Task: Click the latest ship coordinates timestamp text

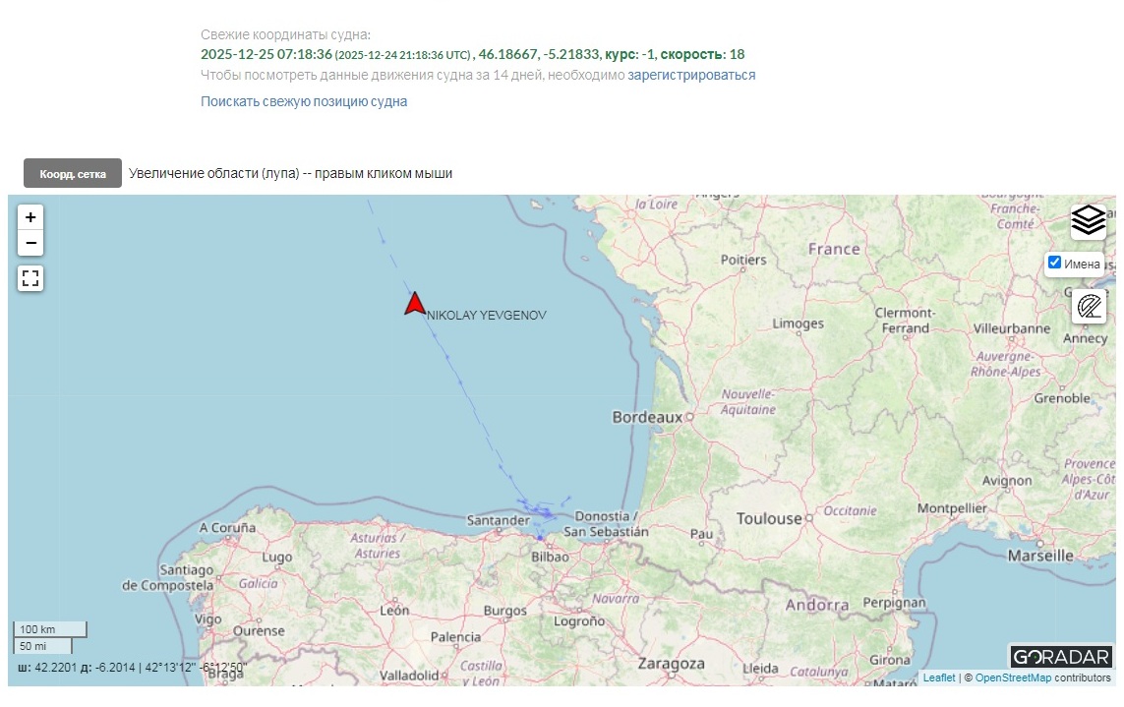Action: click(266, 54)
